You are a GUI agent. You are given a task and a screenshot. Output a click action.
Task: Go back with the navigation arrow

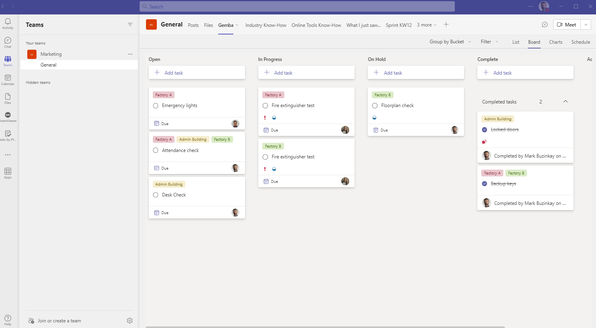pyautogui.click(x=3, y=6)
